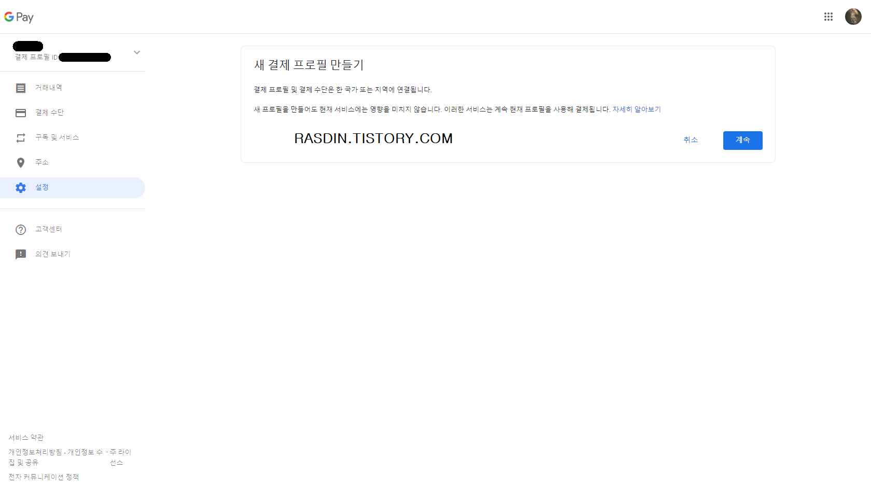Click the 거래내역 list icon

(x=21, y=88)
